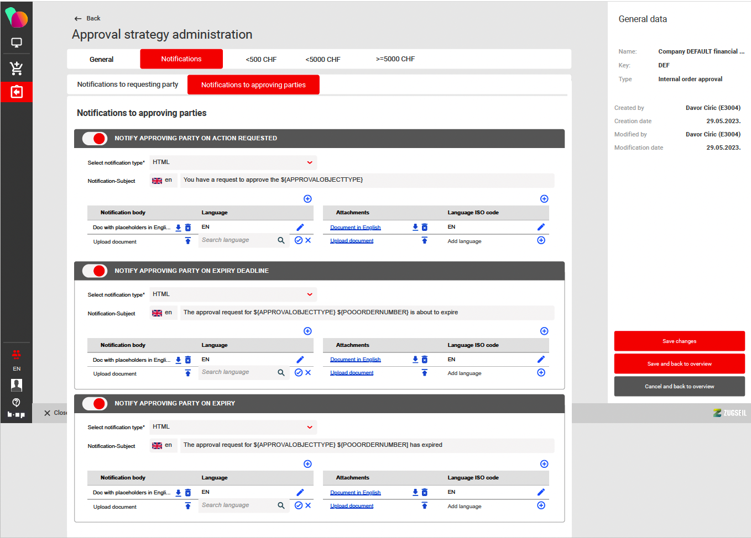The height and width of the screenshot is (538, 751).
Task: Edit EN notification body in Expiry Deadline section
Action: coord(300,360)
